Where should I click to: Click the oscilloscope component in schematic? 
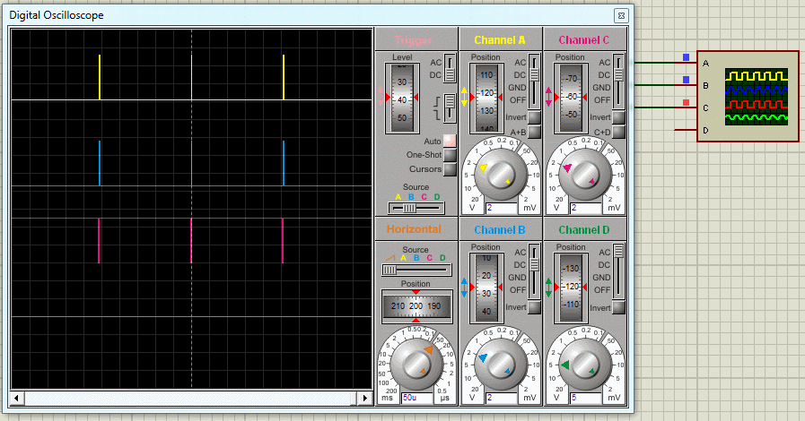[x=748, y=96]
